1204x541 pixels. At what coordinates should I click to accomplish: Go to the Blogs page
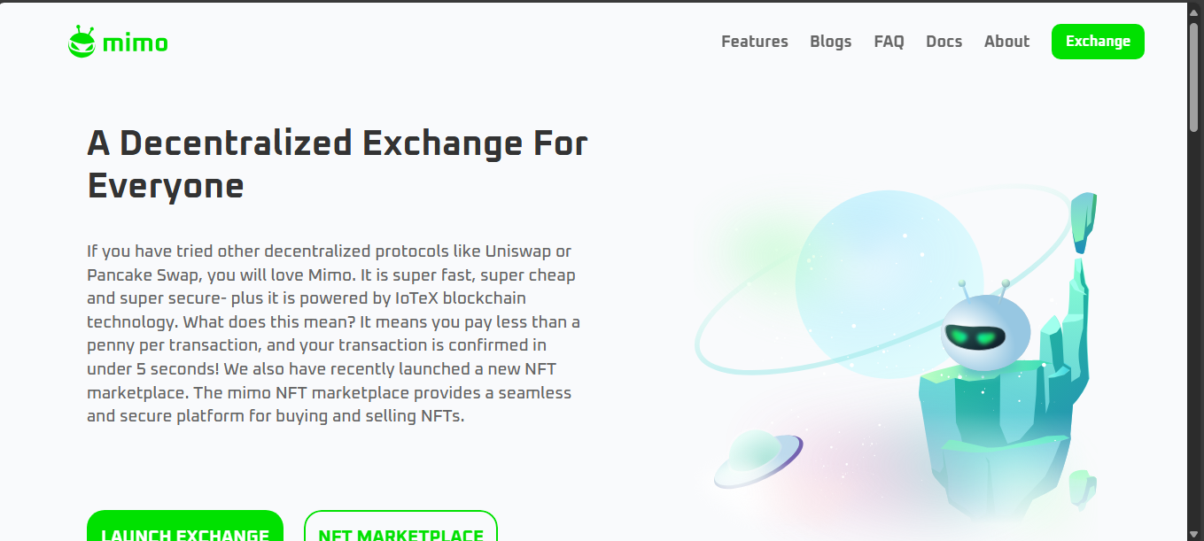tap(830, 42)
